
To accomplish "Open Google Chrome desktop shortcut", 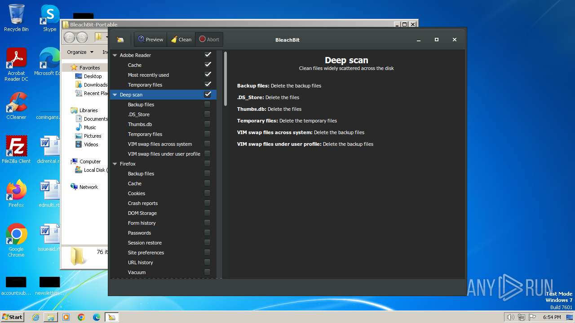I will tap(16, 240).
